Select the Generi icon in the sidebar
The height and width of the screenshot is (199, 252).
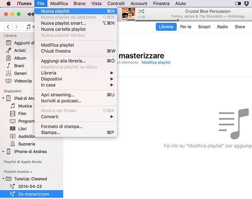pos(9,73)
